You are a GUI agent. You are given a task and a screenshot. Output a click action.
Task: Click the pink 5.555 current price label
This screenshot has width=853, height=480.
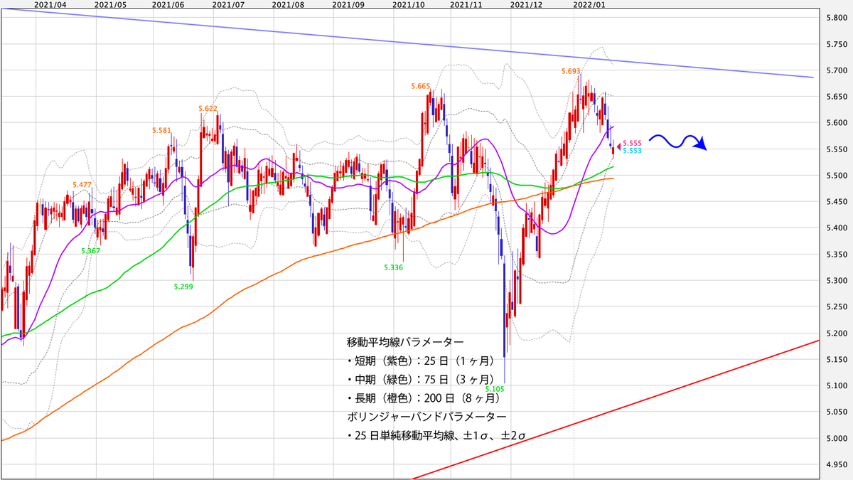click(x=632, y=144)
